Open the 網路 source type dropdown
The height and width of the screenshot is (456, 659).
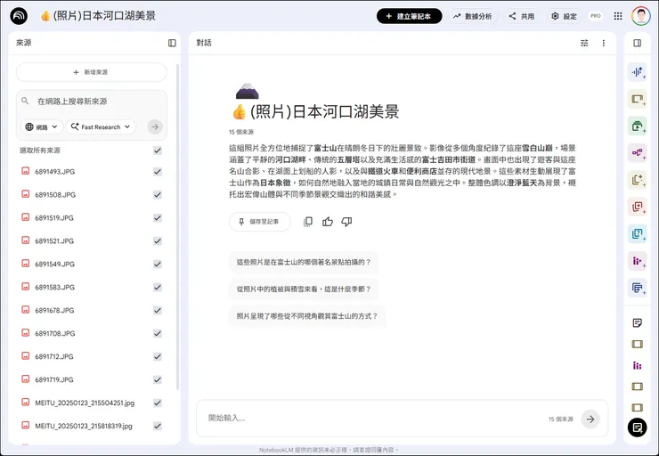(42, 127)
